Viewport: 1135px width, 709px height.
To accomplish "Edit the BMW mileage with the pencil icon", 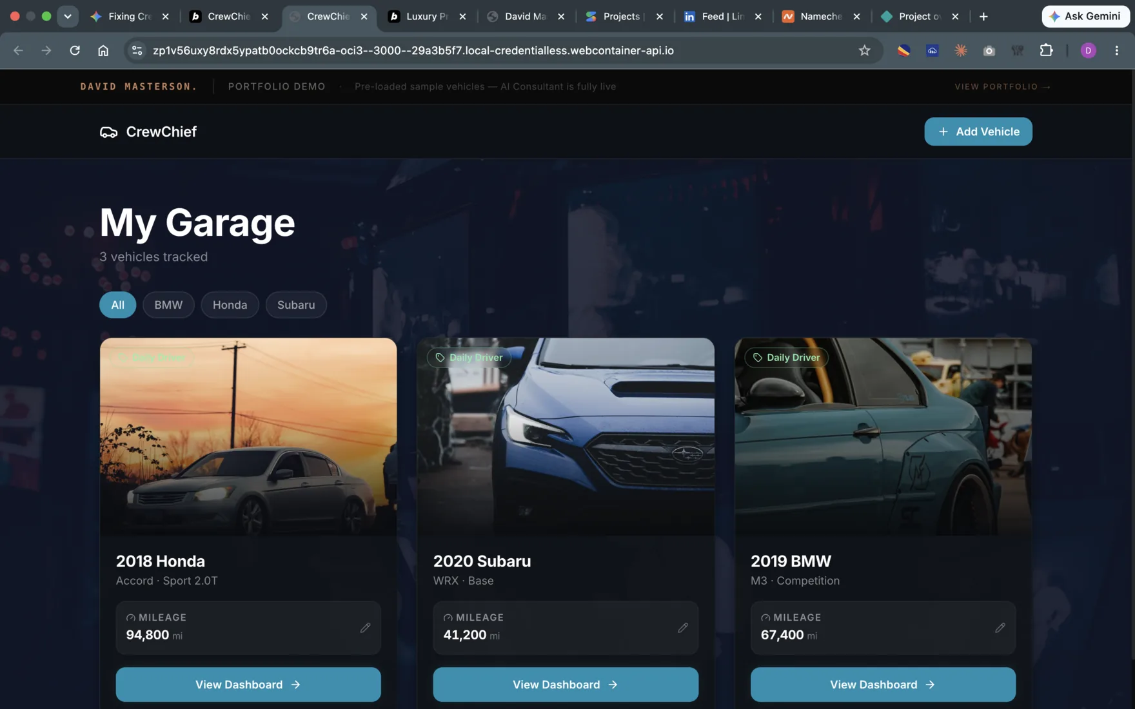I will coord(1000,628).
